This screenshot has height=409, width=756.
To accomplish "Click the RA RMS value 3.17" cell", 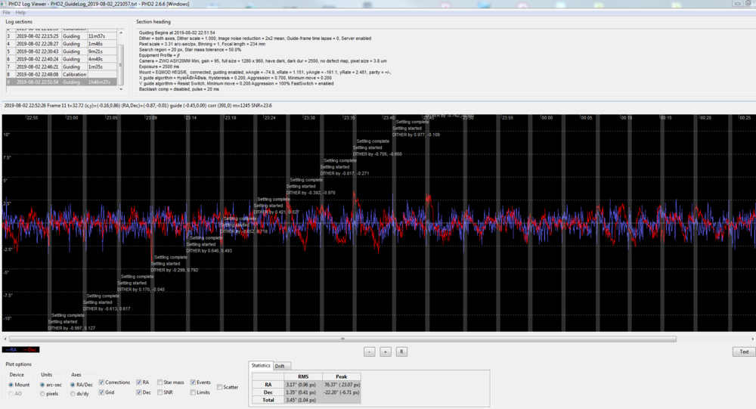I will [x=303, y=384].
